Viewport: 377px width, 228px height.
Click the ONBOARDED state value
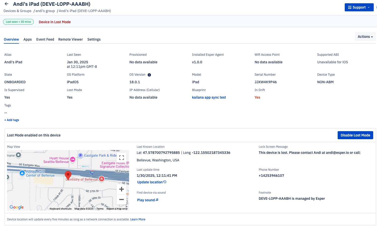point(15,82)
